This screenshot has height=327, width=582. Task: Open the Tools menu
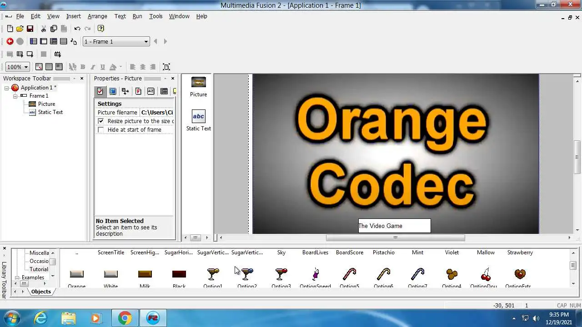click(x=156, y=16)
